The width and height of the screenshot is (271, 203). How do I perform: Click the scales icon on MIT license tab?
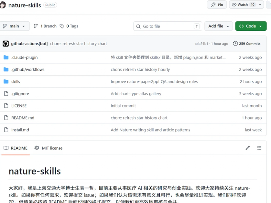pos(37,148)
